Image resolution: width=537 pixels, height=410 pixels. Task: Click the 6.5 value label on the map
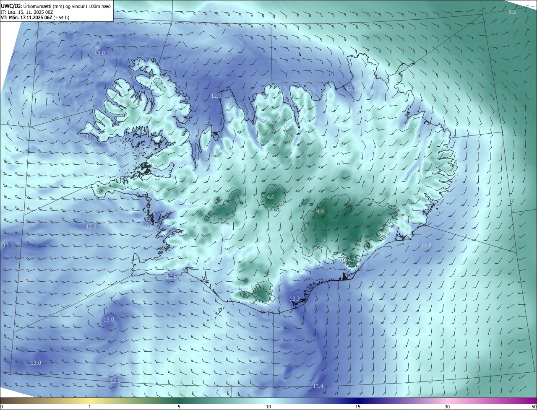(x=512, y=12)
